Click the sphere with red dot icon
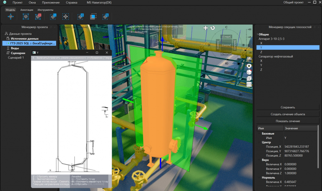 click(249, 72)
